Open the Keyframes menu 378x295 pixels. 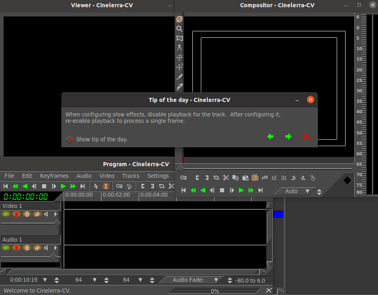click(54, 176)
